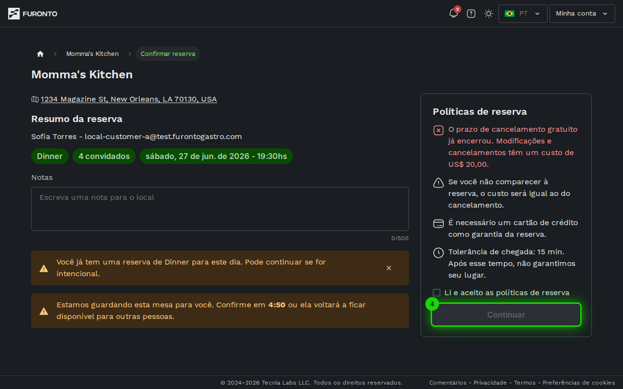Go to the home breadcrumb icon
The image size is (623, 389).
pos(40,53)
